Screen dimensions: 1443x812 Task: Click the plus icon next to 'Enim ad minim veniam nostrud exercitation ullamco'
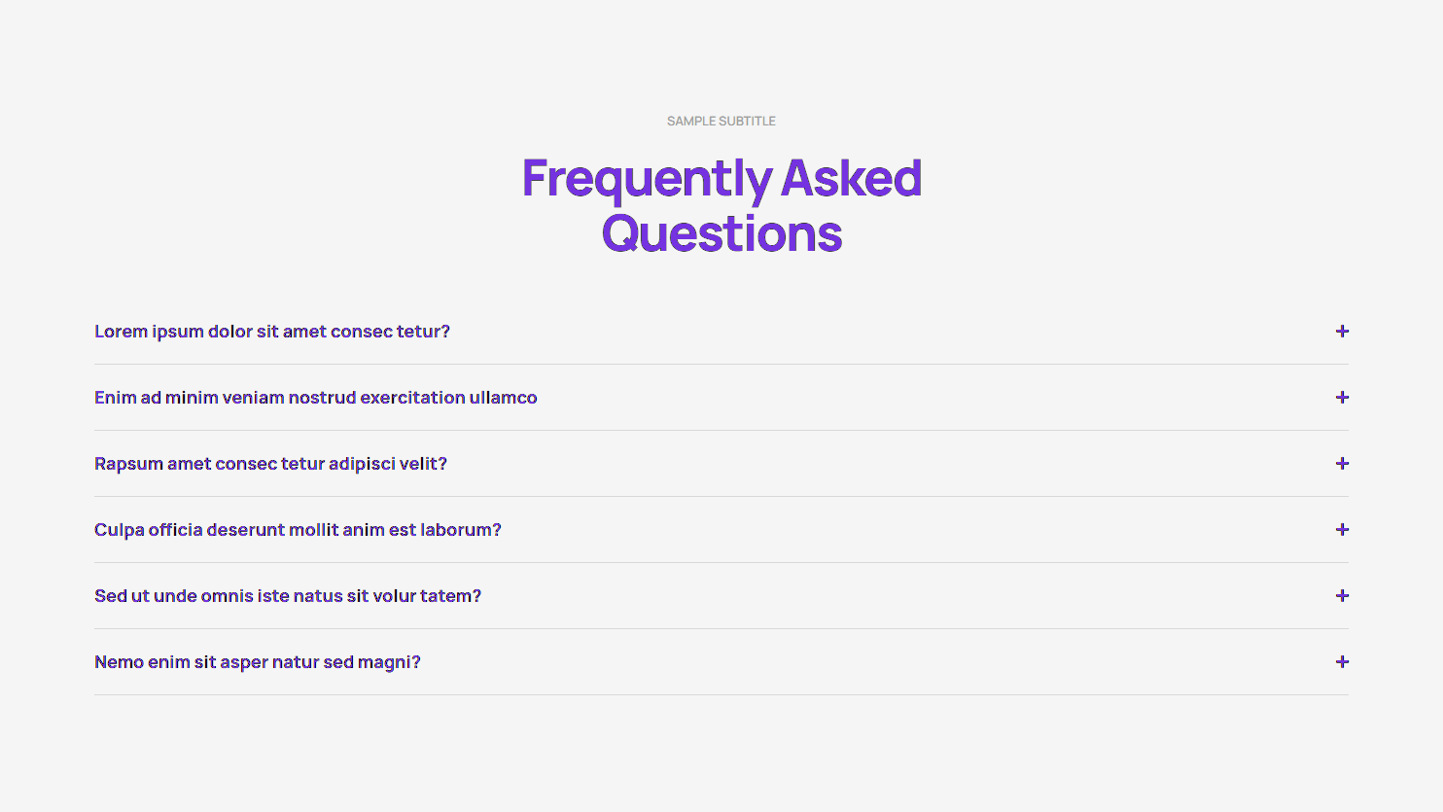(1342, 397)
